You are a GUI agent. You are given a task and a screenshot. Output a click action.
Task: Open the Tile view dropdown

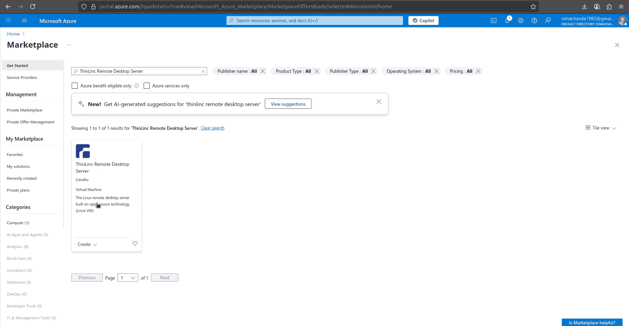[601, 128]
